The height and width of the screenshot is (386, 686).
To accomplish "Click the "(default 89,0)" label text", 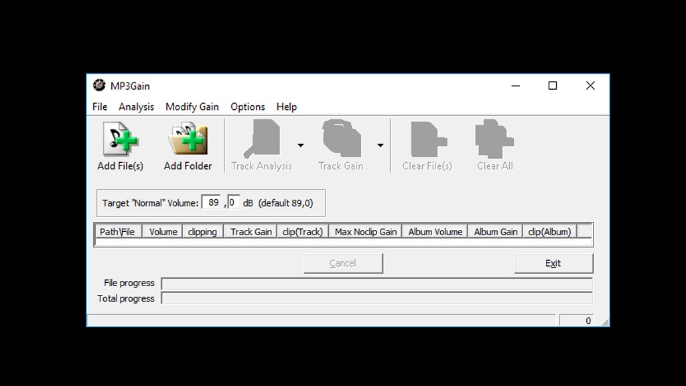I will point(285,203).
